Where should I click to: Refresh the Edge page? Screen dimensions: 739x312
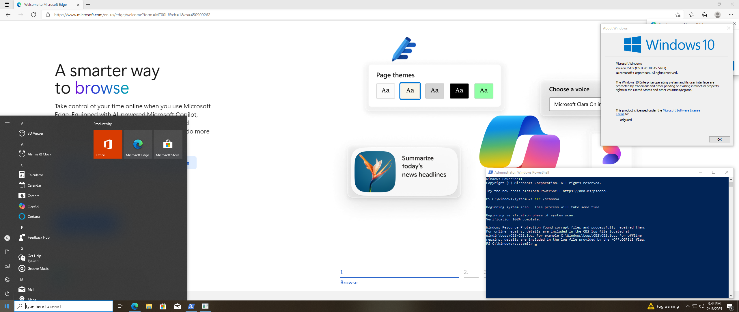tap(33, 15)
